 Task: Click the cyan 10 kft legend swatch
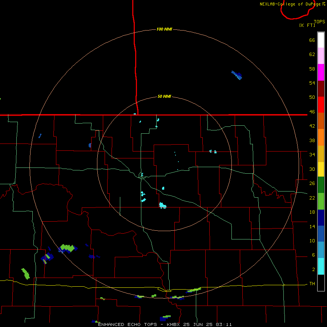coord(321,266)
